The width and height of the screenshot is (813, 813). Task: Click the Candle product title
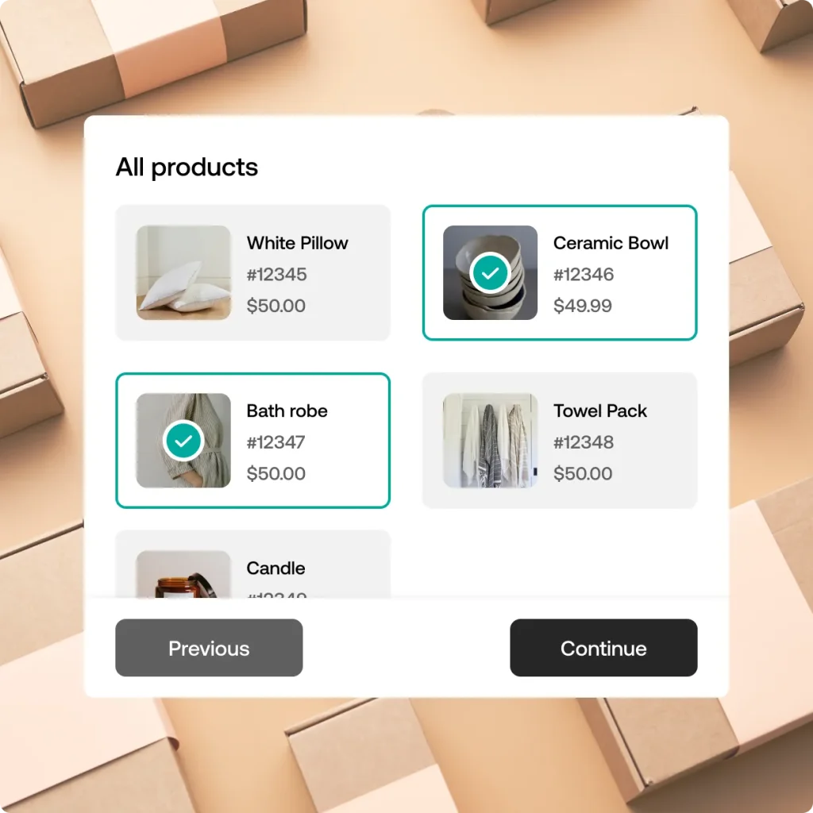click(x=275, y=568)
